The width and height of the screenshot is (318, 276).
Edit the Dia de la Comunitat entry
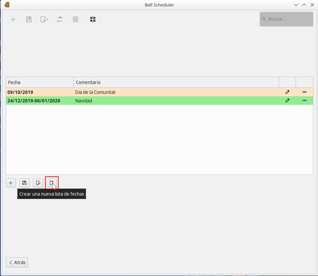tap(287, 92)
